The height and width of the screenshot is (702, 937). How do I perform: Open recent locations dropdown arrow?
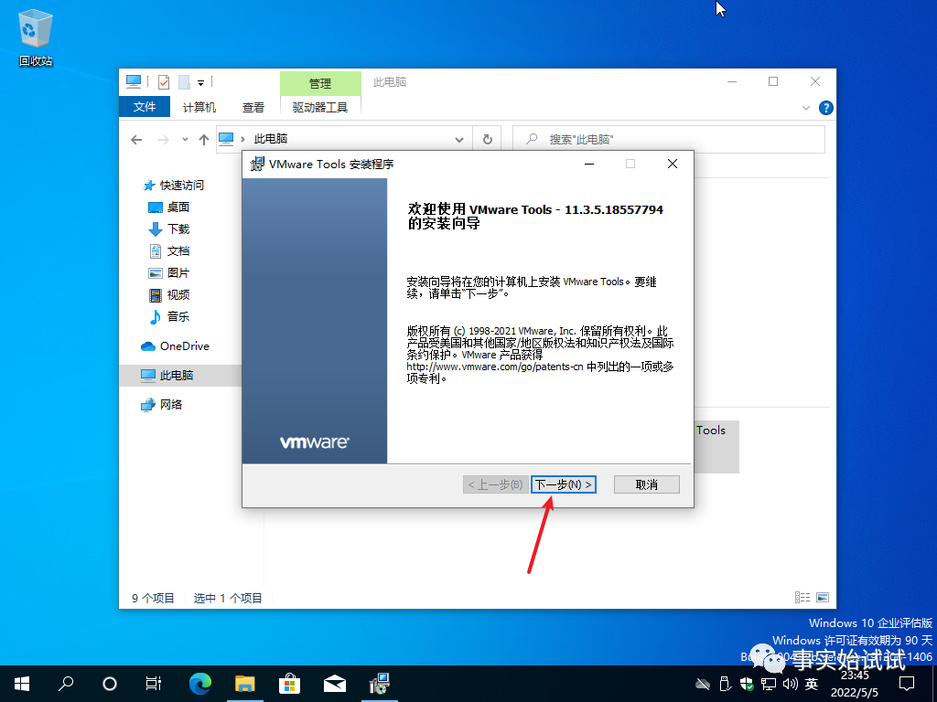pos(185,140)
